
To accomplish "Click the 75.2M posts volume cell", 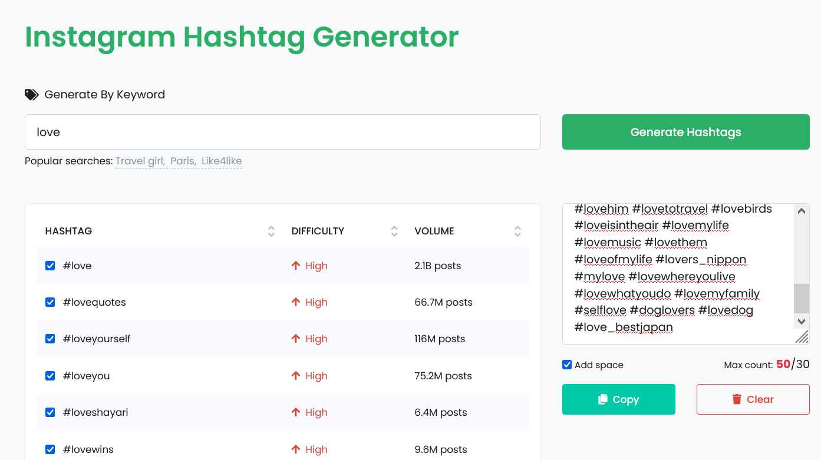I will pos(443,376).
